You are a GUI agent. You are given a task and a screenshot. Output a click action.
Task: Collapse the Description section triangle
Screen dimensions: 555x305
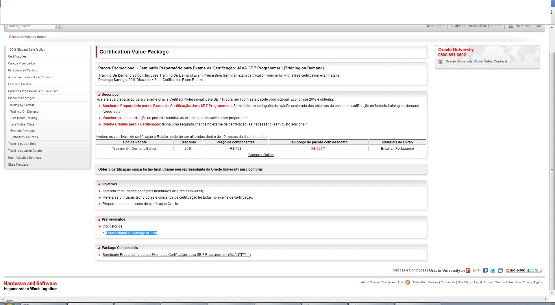(x=99, y=95)
